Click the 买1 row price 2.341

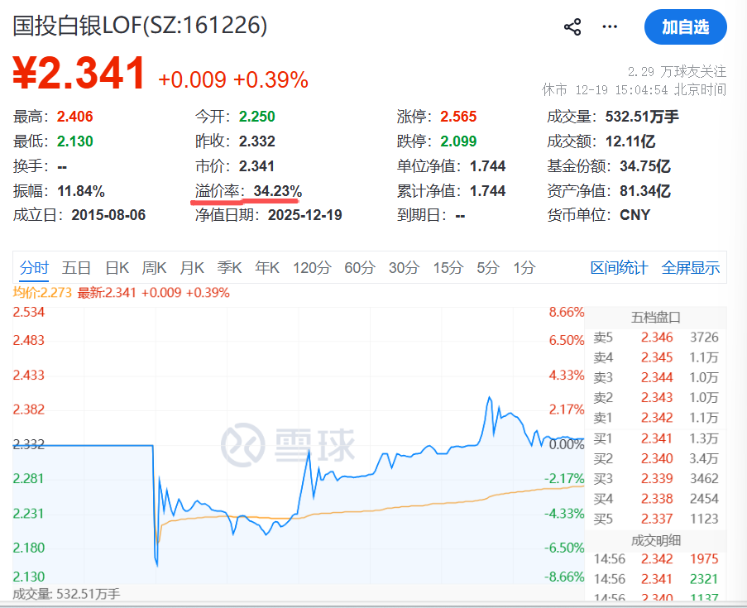coord(657,438)
